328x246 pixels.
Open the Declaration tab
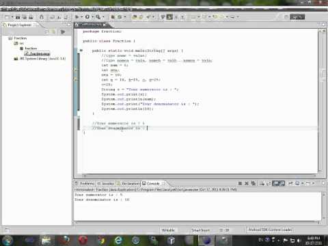tap(128, 183)
